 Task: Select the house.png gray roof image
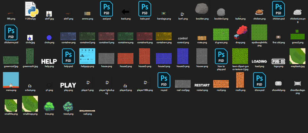click(107, 58)
